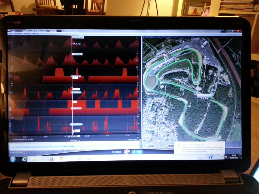Open the folder icon on taskbar
259x194 pixels.
tap(34, 159)
